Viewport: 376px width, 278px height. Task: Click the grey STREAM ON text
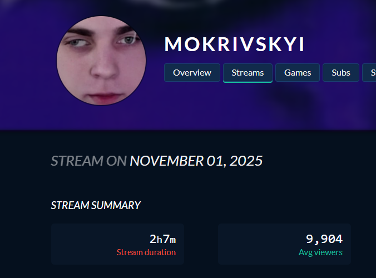click(89, 161)
